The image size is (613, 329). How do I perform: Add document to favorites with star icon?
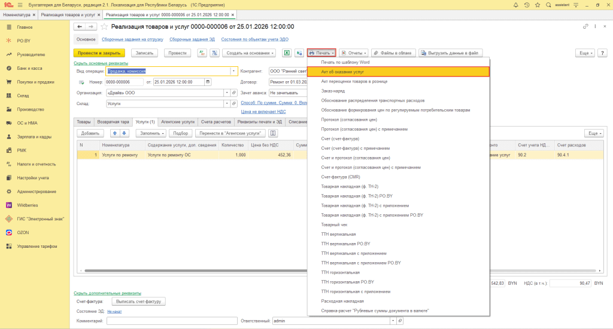(x=105, y=27)
